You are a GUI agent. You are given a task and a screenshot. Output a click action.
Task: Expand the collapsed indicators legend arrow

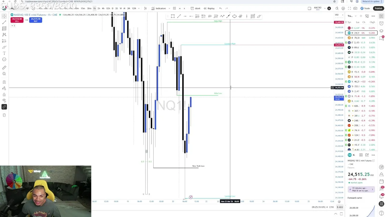pos(13,26)
